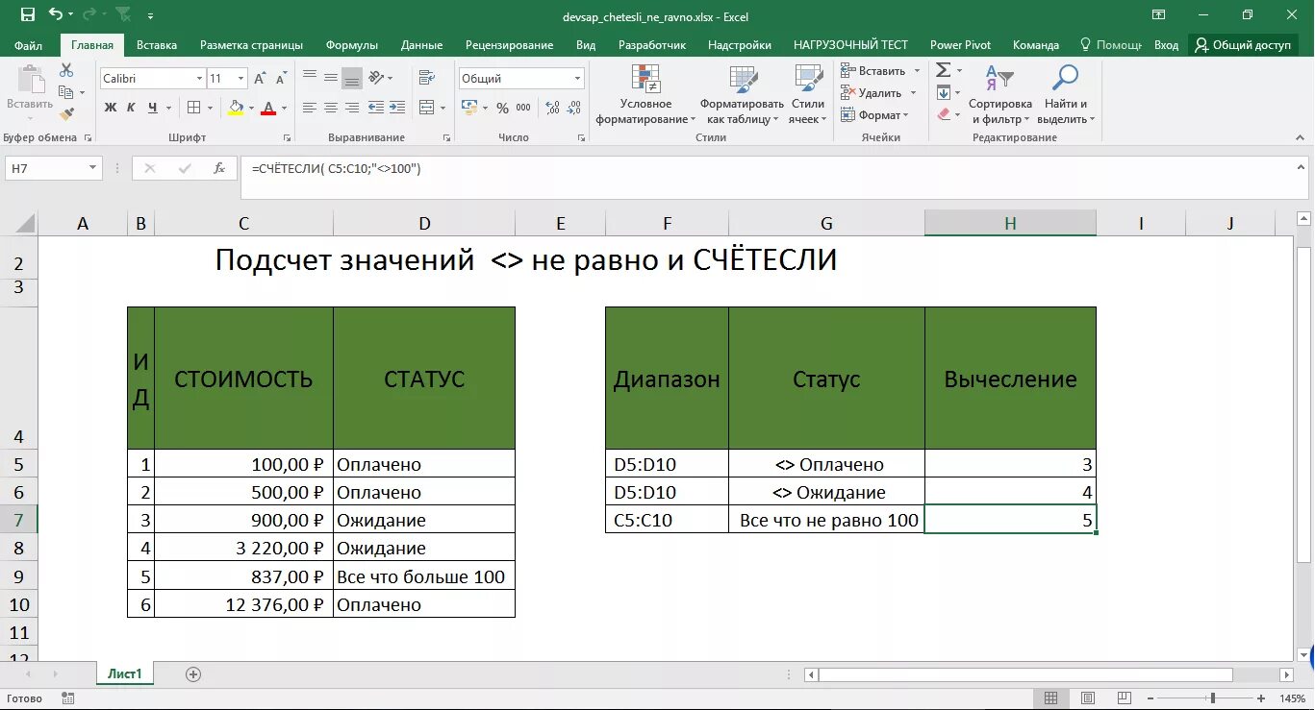Open the Общий number format dropdown

tap(578, 79)
